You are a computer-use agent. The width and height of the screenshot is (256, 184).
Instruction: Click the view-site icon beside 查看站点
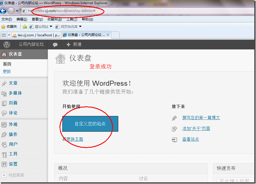click(174, 140)
